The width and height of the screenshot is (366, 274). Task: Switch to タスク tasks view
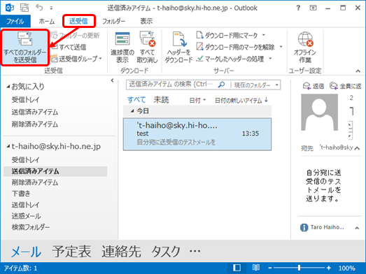click(x=166, y=252)
